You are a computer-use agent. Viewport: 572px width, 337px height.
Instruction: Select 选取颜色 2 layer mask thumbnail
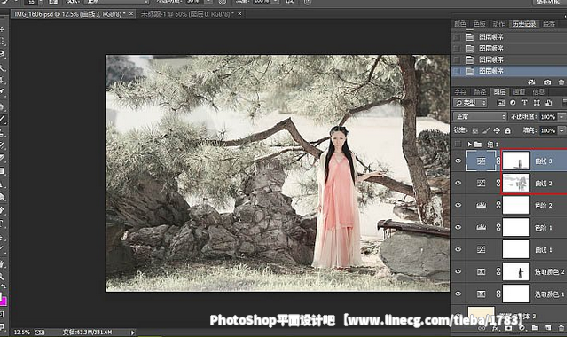pyautogui.click(x=516, y=271)
